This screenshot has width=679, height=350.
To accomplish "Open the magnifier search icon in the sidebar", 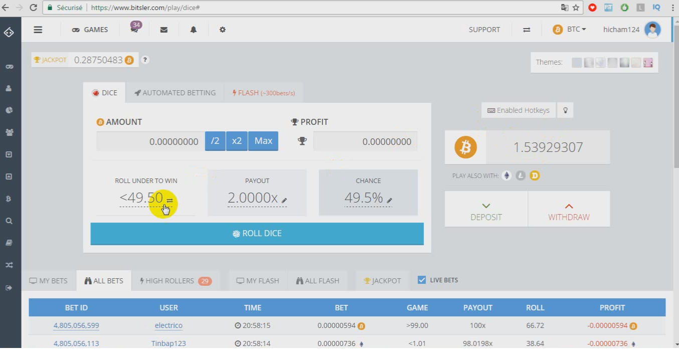I will [9, 221].
